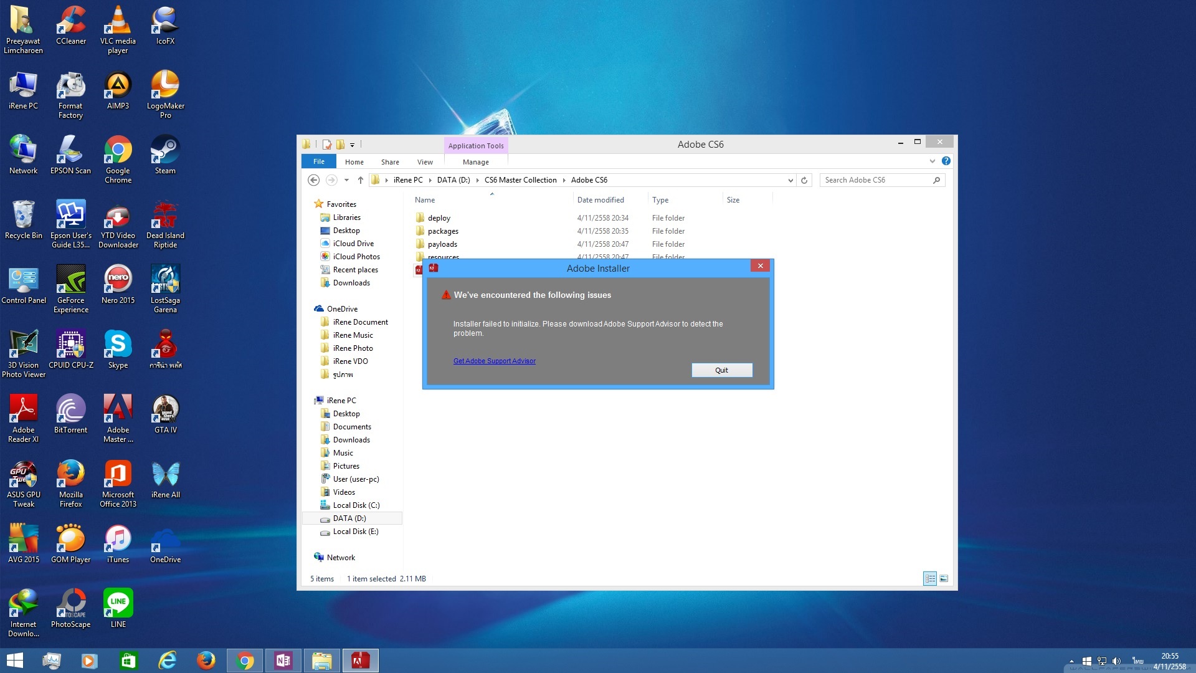The image size is (1196, 673).
Task: Select Nero 2015 desktop icon
Action: click(x=118, y=285)
